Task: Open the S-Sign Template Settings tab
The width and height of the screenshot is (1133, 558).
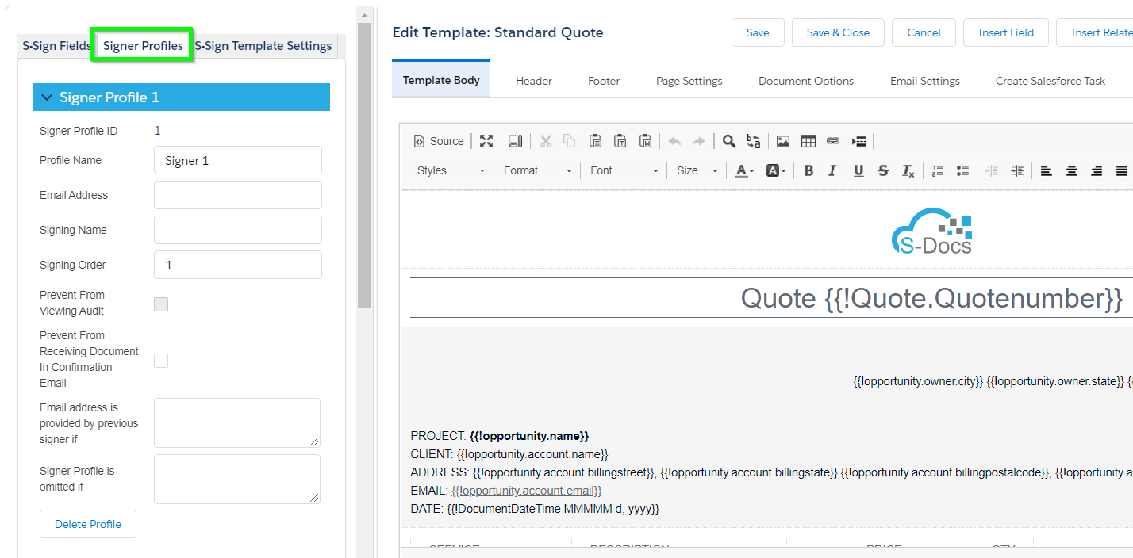Action: [264, 46]
